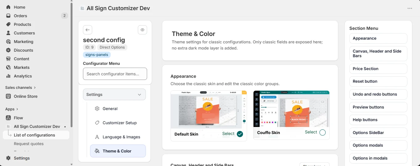The width and height of the screenshot is (420, 166).
Task: Open the three-dot more actions menu
Action: [x=410, y=8]
